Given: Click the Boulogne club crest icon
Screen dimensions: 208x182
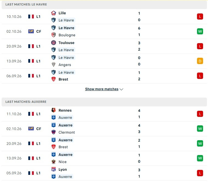Looking at the screenshot, I should point(54,35).
